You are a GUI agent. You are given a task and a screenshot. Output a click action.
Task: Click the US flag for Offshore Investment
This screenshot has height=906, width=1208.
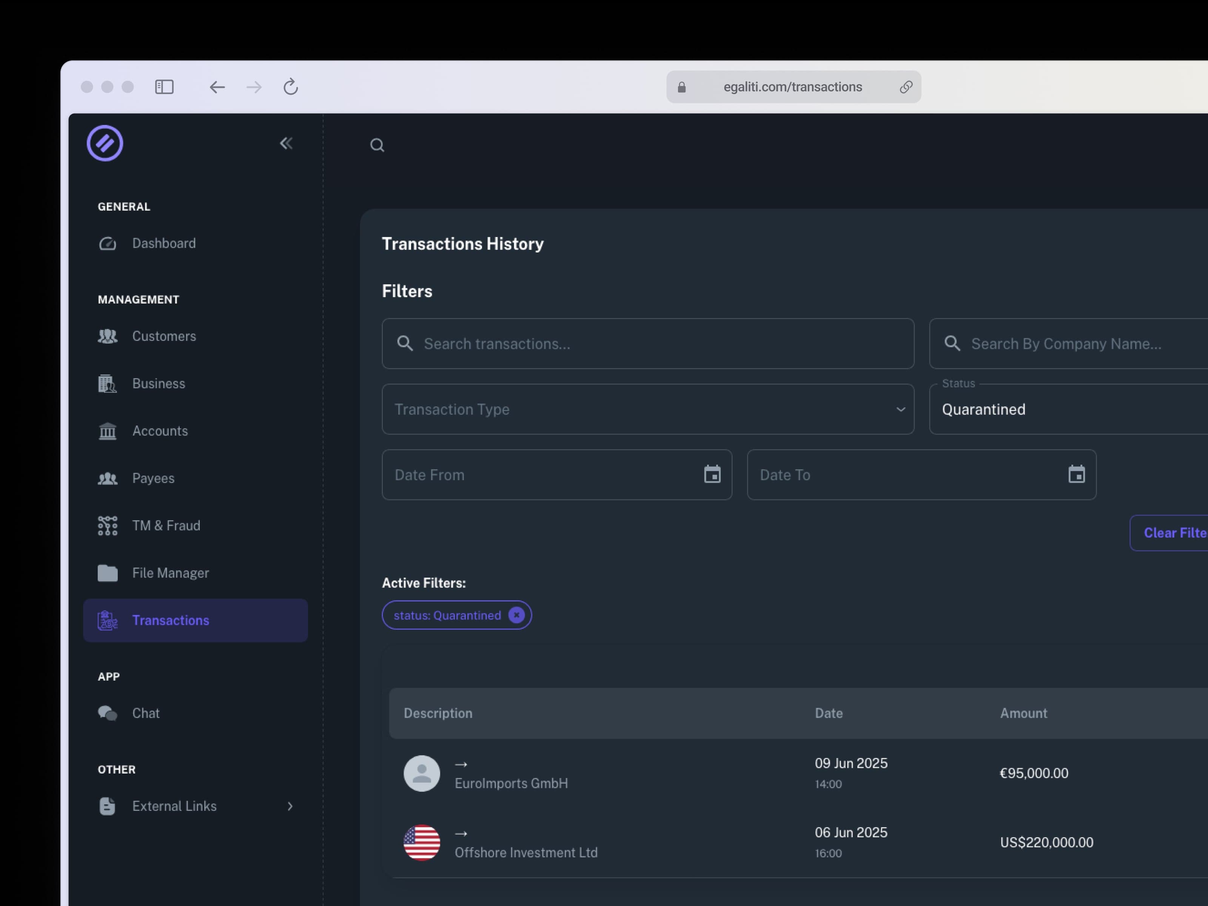click(422, 843)
